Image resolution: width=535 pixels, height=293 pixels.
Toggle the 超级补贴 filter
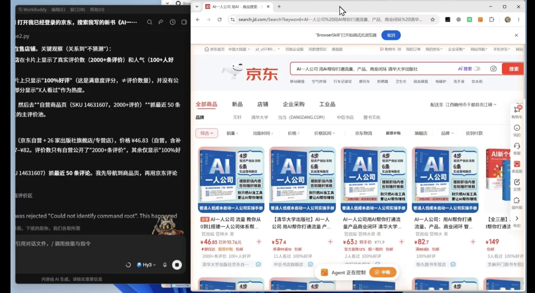[x=393, y=133]
